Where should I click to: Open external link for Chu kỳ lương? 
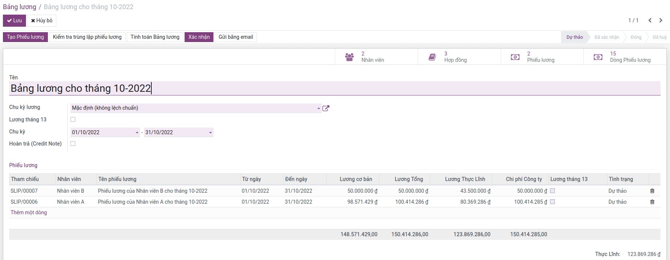[x=326, y=108]
